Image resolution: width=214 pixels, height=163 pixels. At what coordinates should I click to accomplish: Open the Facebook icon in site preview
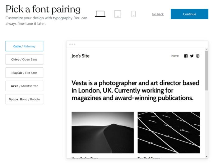[x=186, y=56]
